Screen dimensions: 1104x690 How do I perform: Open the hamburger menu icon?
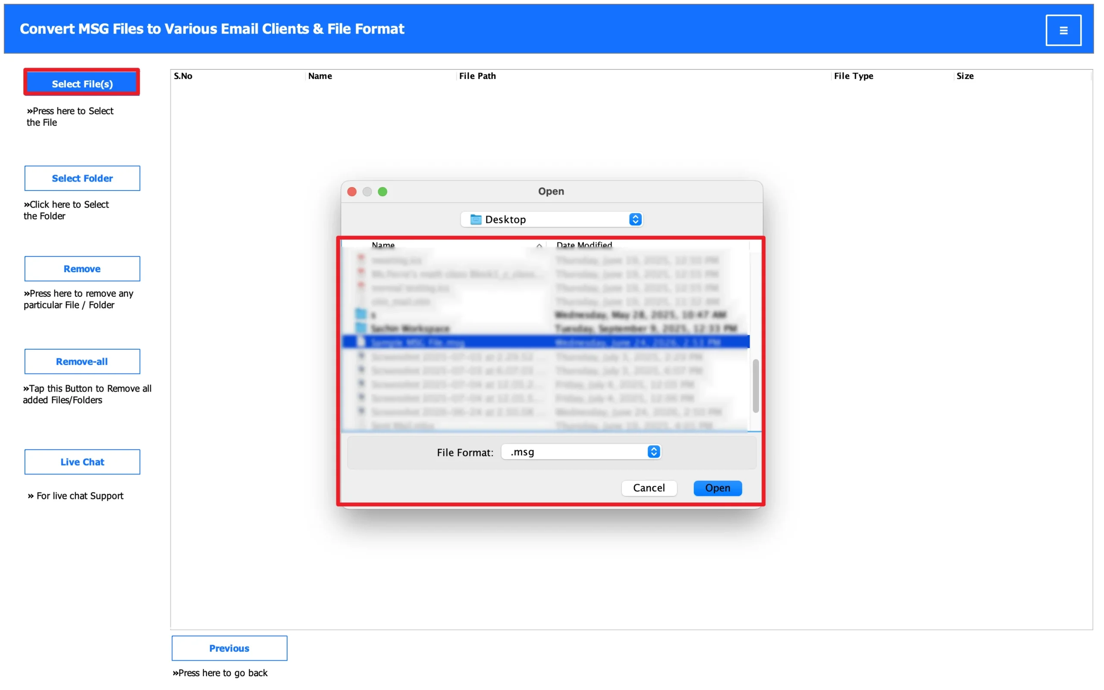(1063, 30)
